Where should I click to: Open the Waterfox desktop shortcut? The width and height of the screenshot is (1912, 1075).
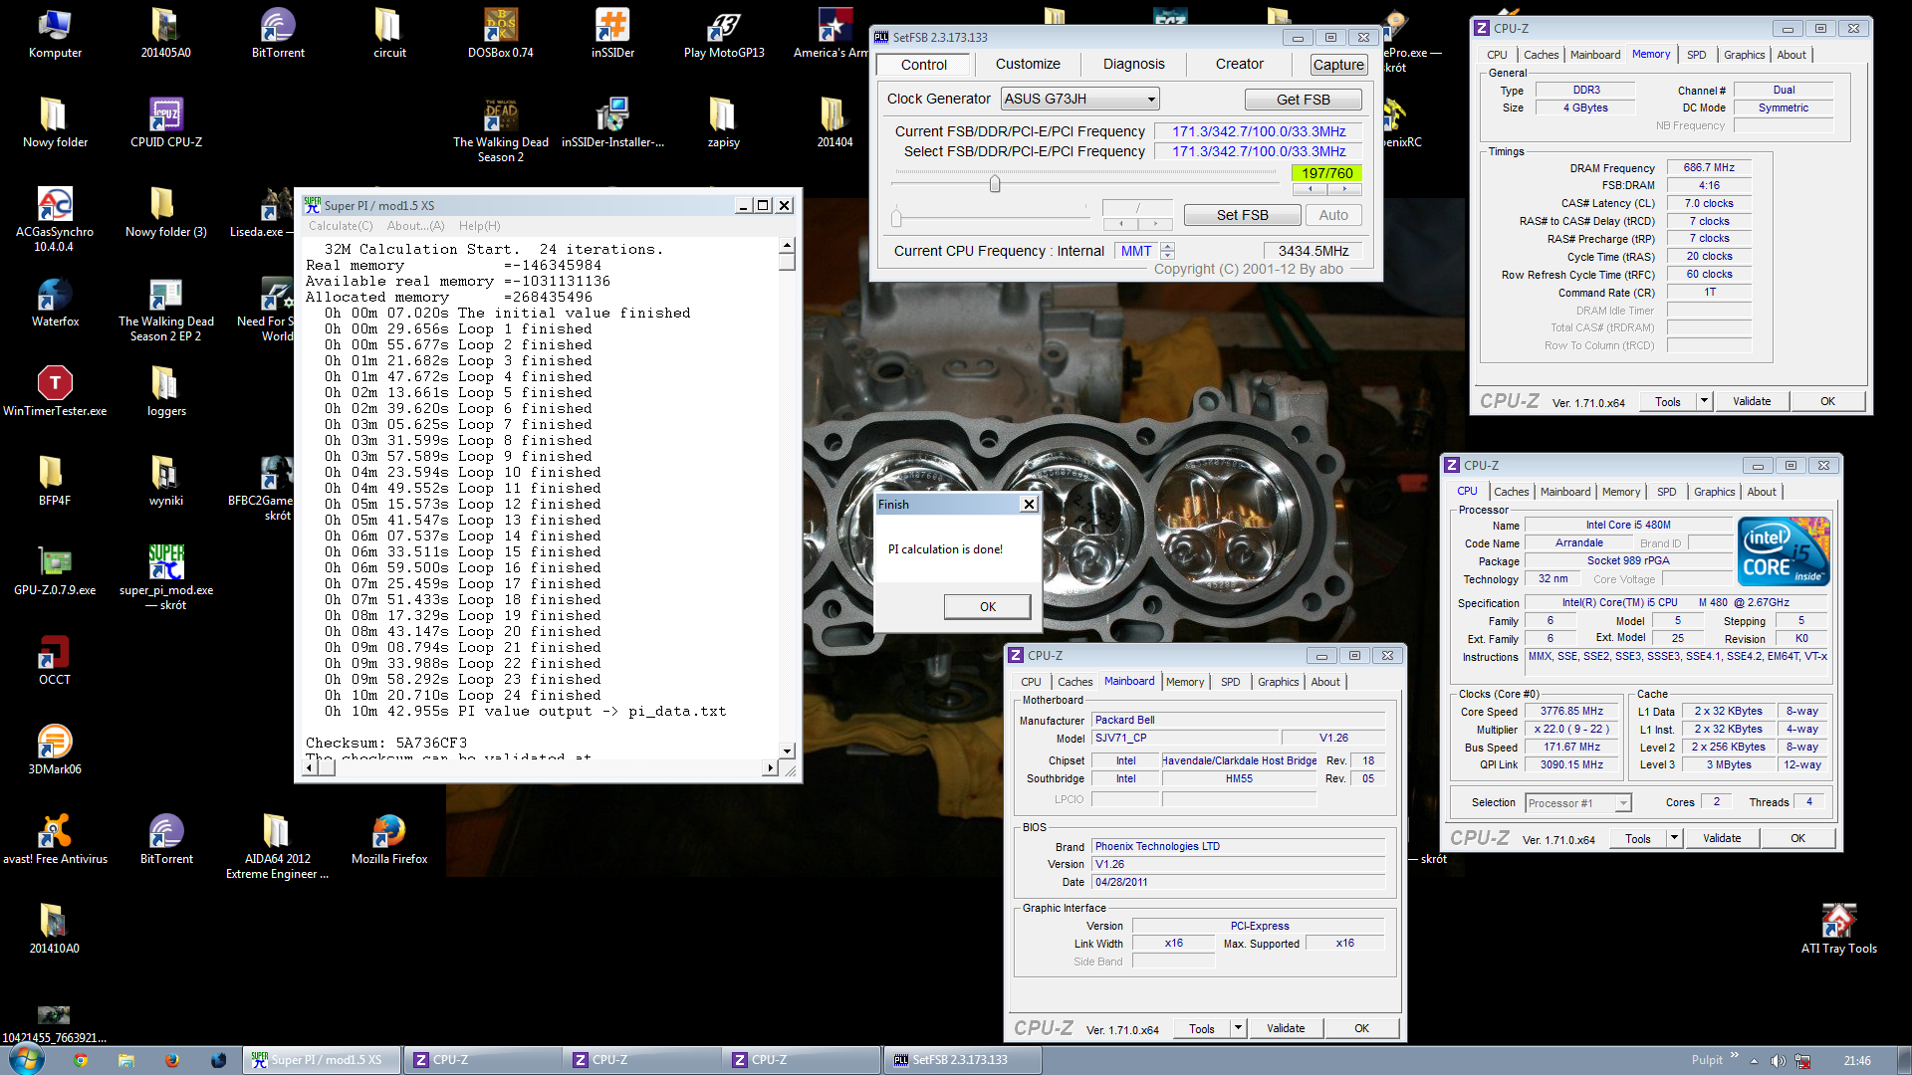[55, 303]
